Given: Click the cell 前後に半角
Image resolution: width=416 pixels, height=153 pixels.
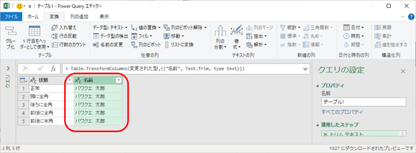Looking at the screenshot, I should pyautogui.click(x=52, y=121).
